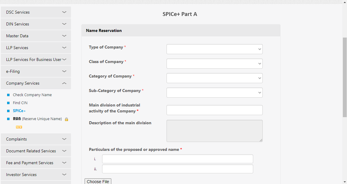Image resolution: width=347 pixels, height=184 pixels.
Task: Click the NEW badge under RUN
Action: point(19,127)
